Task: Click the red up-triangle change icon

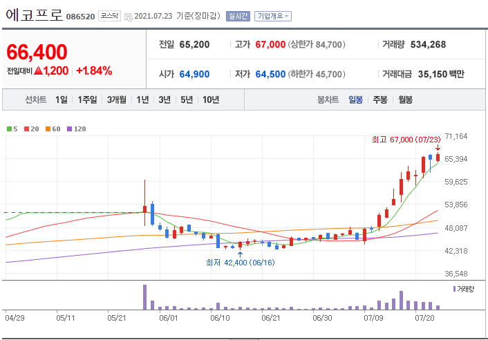Action: click(x=38, y=70)
